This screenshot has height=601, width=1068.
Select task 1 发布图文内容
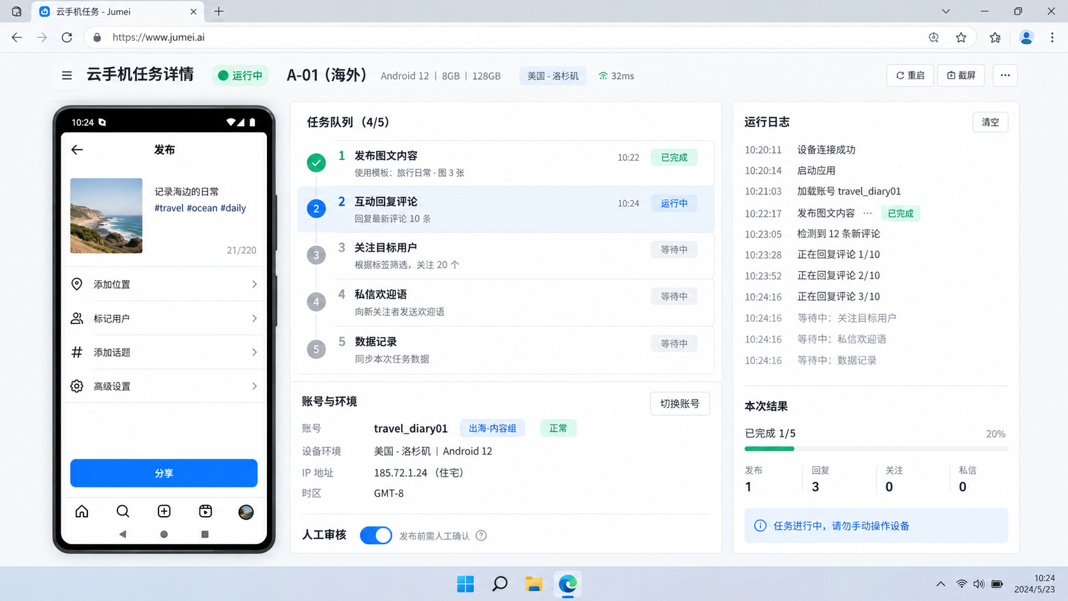click(506, 164)
